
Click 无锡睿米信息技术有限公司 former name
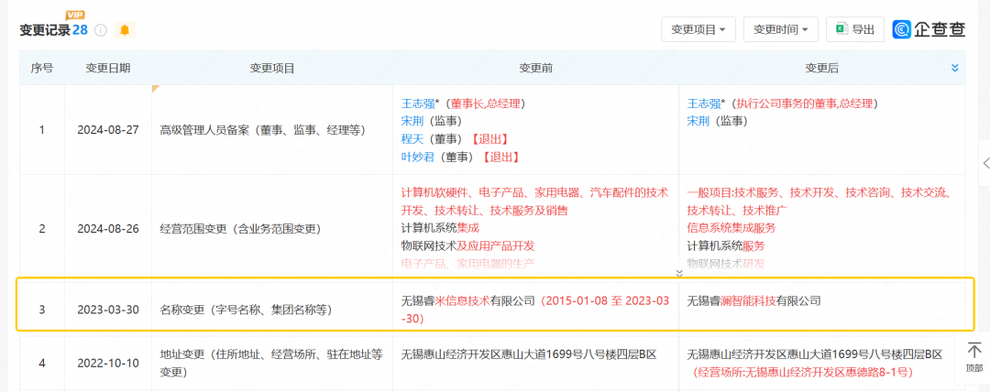click(x=468, y=301)
